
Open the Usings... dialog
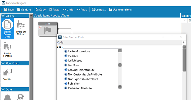99,10
